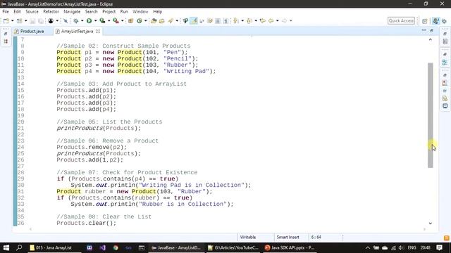Click the Next Annotation icon

coord(236,21)
